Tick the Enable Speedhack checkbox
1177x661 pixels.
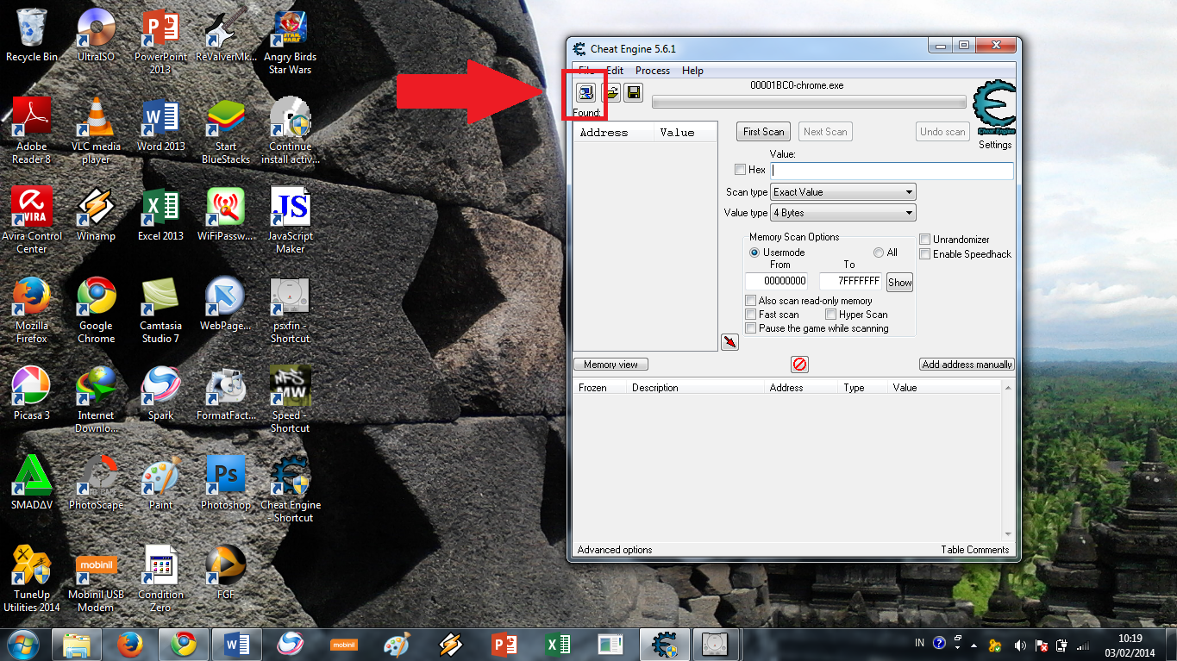click(x=924, y=254)
